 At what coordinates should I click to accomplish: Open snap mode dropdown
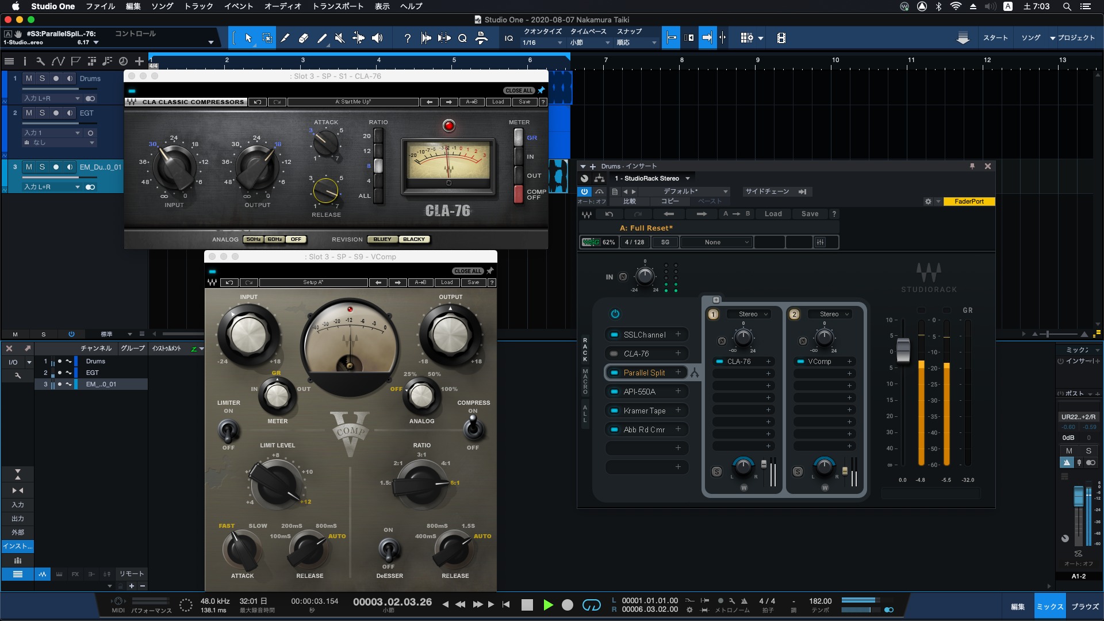[x=637, y=43]
